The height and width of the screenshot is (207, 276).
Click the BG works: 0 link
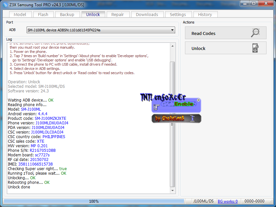(x=228, y=201)
